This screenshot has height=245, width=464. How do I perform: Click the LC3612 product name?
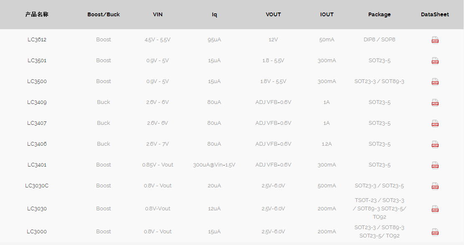point(37,40)
